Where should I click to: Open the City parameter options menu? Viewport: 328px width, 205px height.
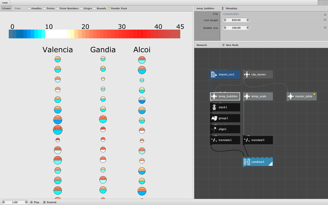tap(325, 15)
